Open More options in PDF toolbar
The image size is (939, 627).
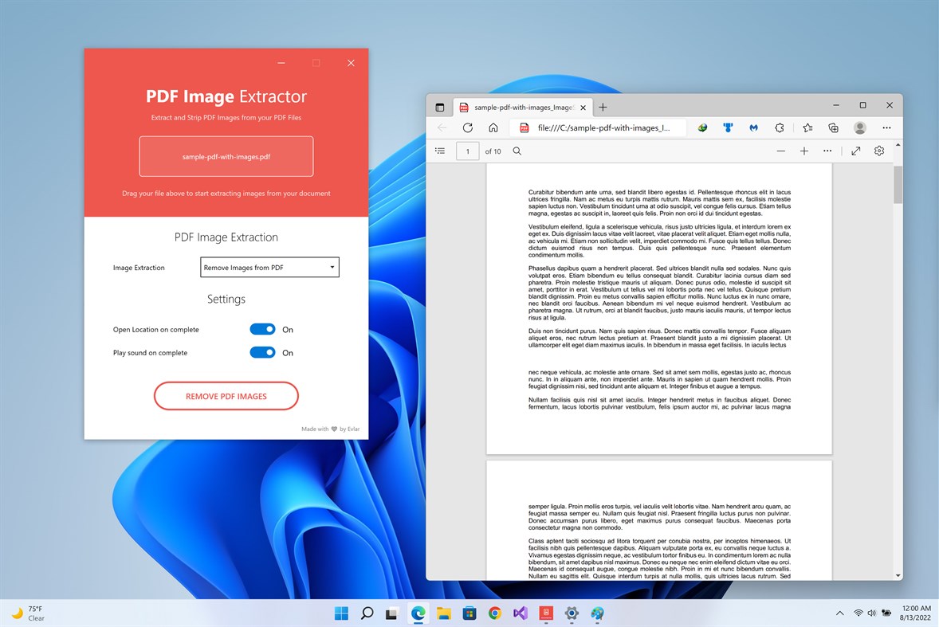tap(827, 151)
